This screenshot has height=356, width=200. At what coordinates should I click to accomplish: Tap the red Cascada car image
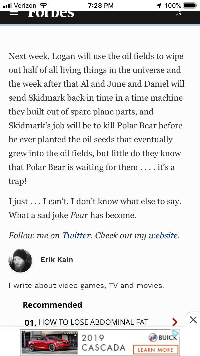49,343
